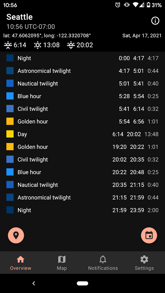Image resolution: width=165 pixels, height=293 pixels.
Task: Click the first Blue hour color swatch
Action: coord(10,96)
